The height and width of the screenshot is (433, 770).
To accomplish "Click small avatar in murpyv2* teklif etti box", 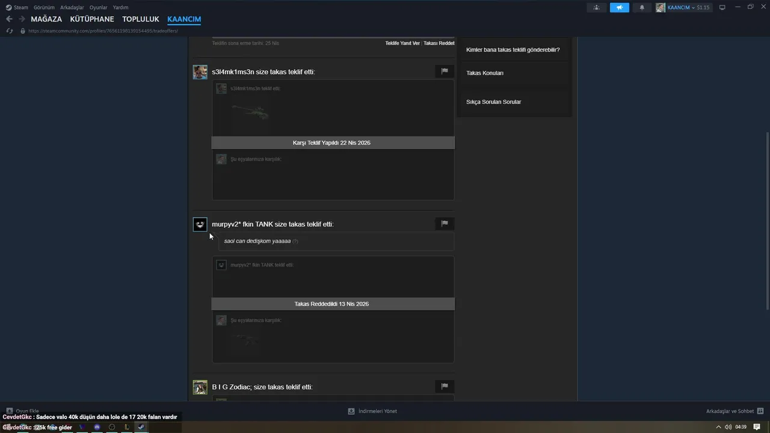I will coord(221,265).
